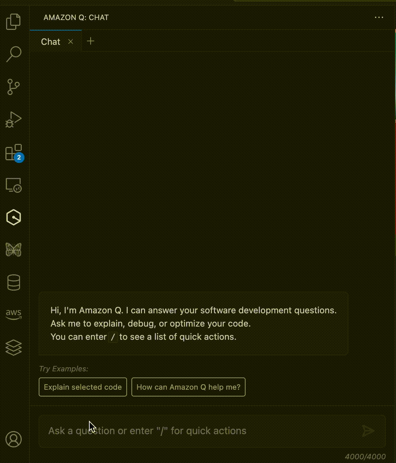This screenshot has width=396, height=463.
Task: Open the Remote Explorer view
Action: point(13,185)
